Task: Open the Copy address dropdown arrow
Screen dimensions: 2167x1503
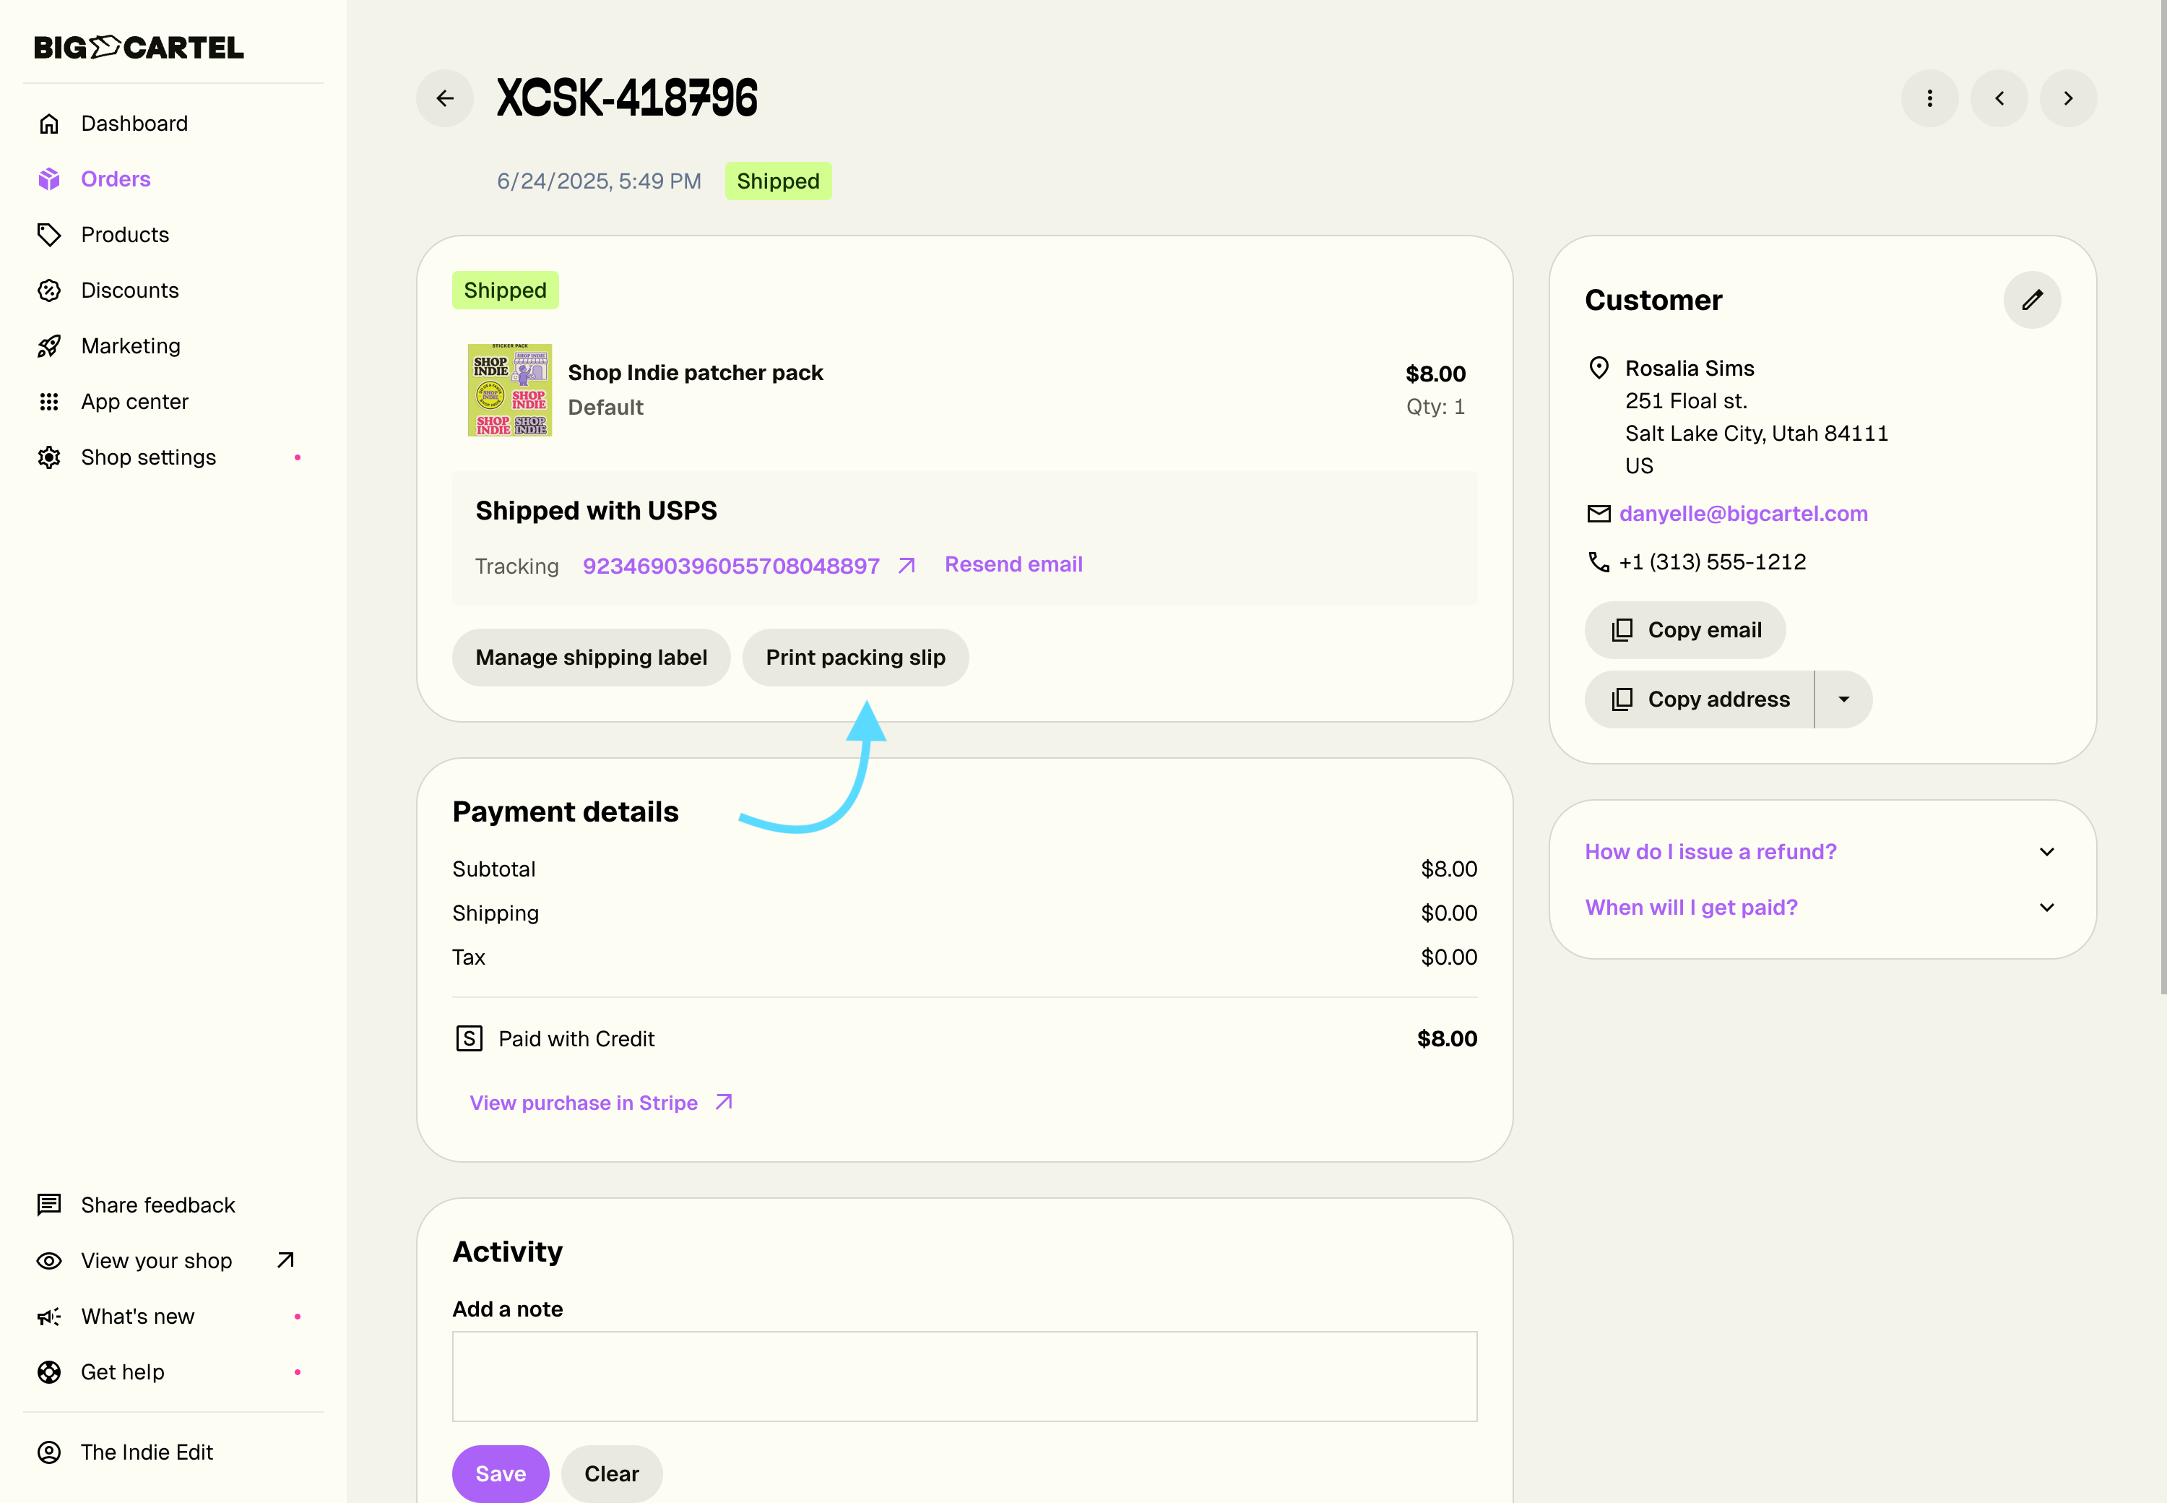Action: (x=1843, y=699)
